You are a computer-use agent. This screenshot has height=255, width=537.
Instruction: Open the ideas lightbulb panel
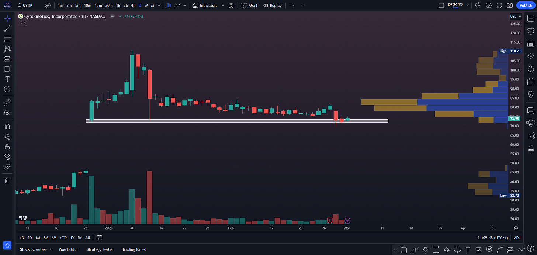point(531,94)
